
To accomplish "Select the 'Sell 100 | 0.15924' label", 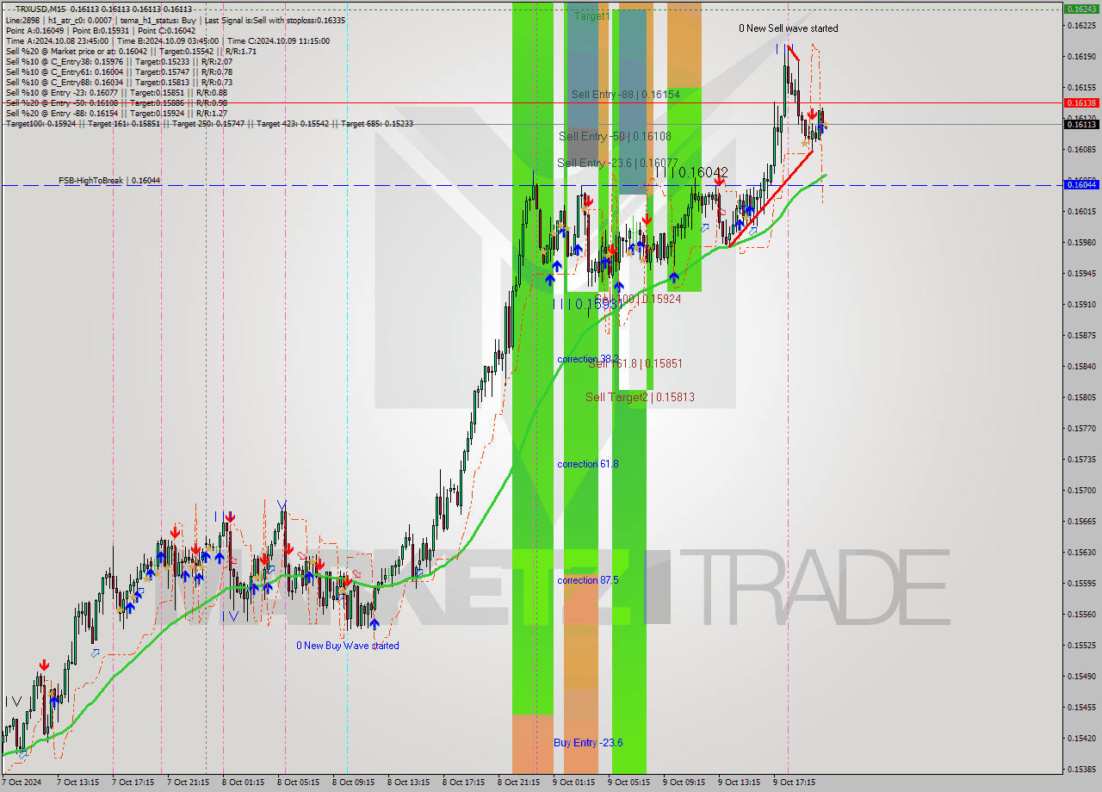I will 638,299.
